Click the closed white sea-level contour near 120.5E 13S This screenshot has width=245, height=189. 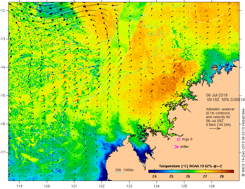pyautogui.click(x=73, y=38)
